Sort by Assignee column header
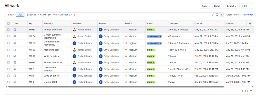The height and width of the screenshot is (97, 256). click(x=77, y=24)
